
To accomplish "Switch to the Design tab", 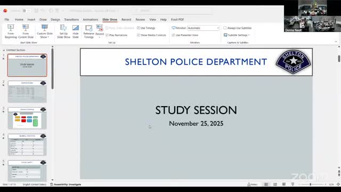I will click(x=55, y=19).
